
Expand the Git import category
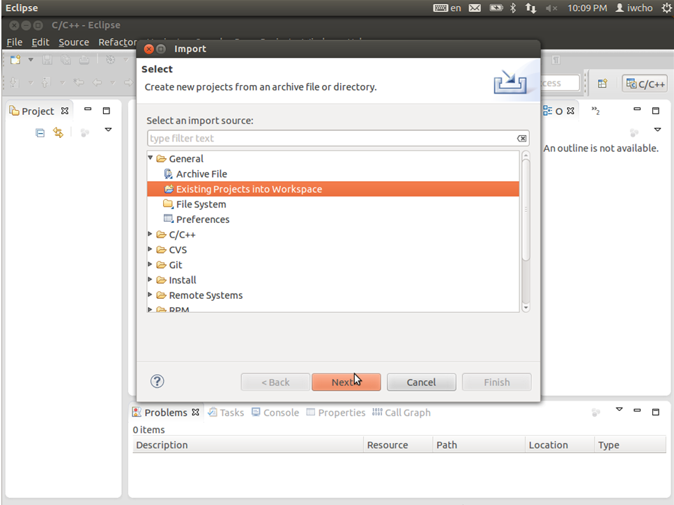coord(150,264)
